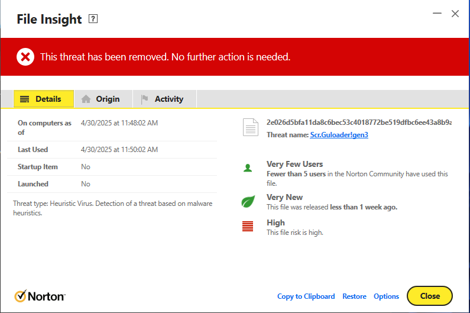Click the help question mark icon
The width and height of the screenshot is (470, 313).
[x=93, y=19]
